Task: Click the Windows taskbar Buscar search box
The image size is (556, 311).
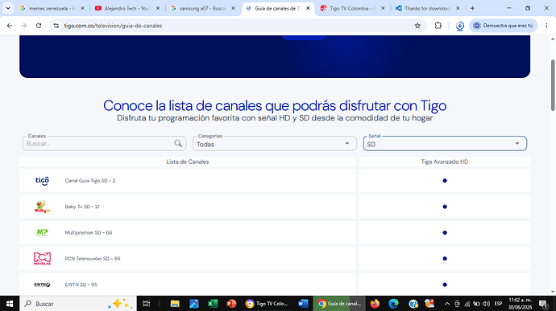Action: [77, 304]
